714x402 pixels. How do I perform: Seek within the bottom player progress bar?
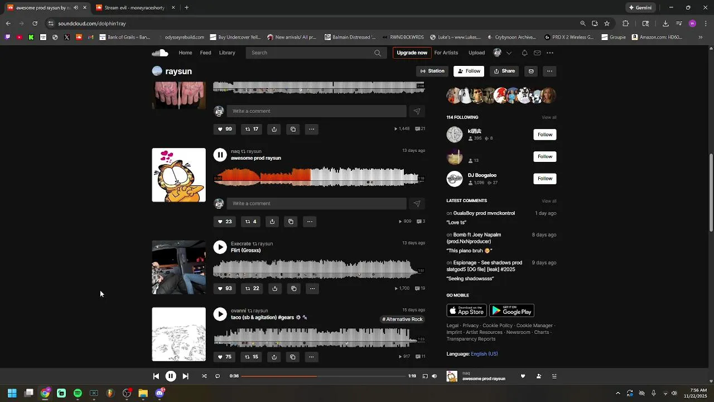(x=324, y=376)
